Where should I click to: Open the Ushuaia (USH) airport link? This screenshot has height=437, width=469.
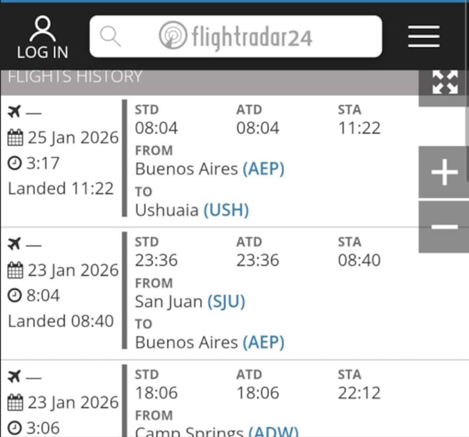(x=226, y=210)
